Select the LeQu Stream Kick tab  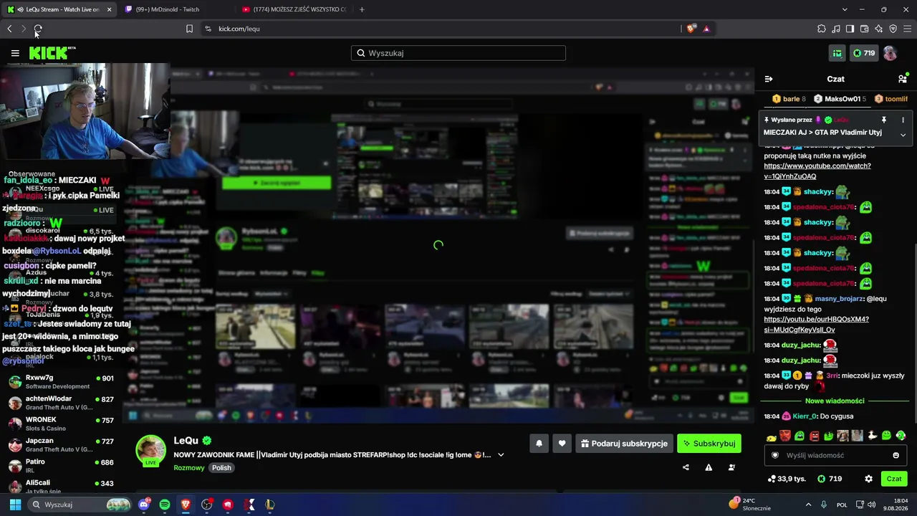pos(59,9)
